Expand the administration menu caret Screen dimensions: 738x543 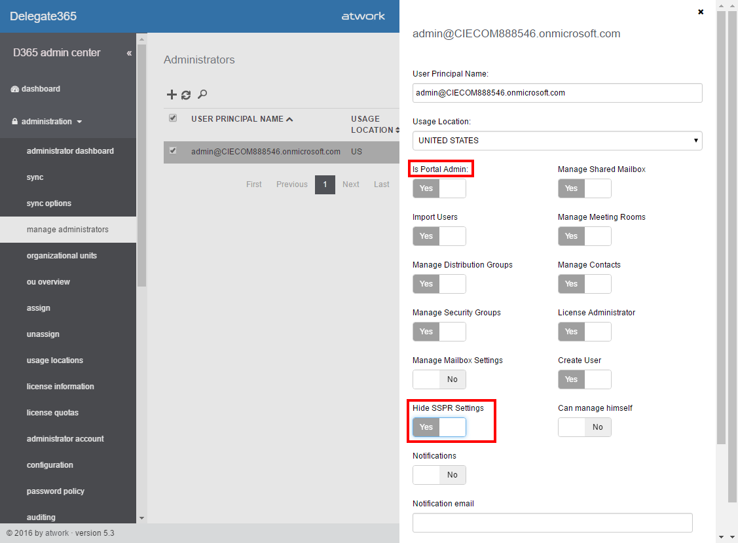pyautogui.click(x=79, y=122)
